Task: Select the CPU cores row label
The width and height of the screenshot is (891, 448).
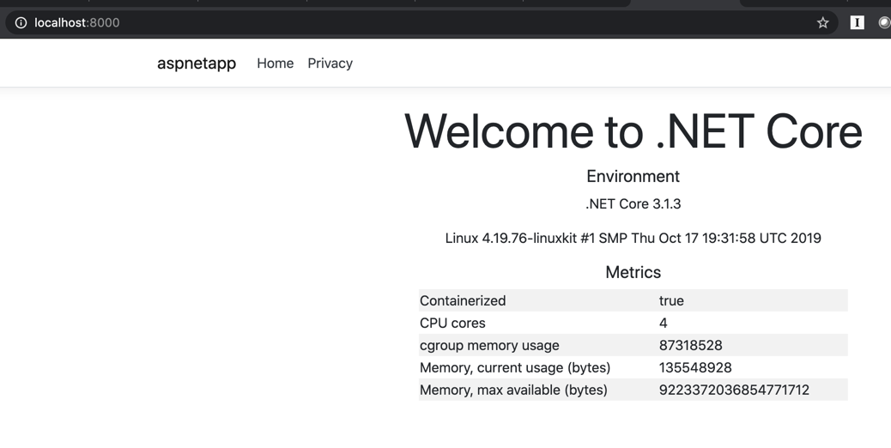Action: pos(452,324)
